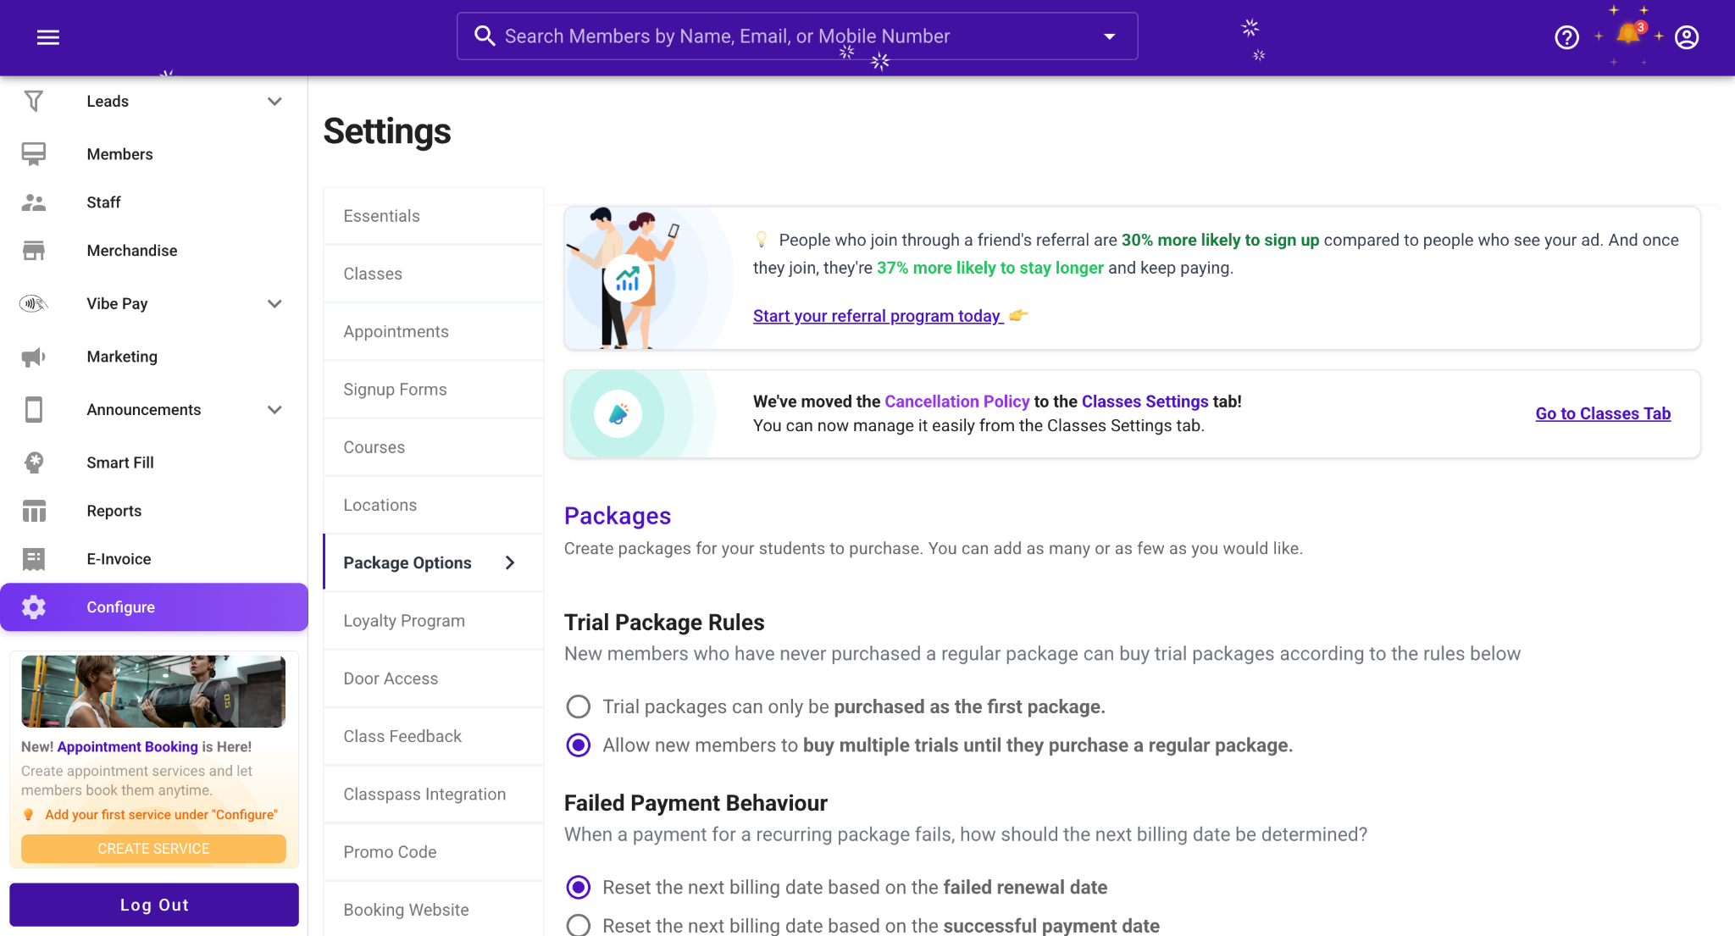Open the Signup Forms settings tab
Screen dimensions: 1735x936
(395, 390)
